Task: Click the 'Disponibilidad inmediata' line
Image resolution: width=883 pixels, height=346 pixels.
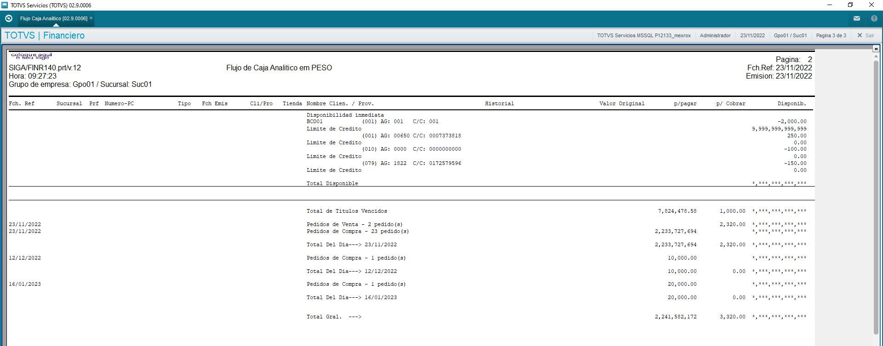Action: coord(345,115)
